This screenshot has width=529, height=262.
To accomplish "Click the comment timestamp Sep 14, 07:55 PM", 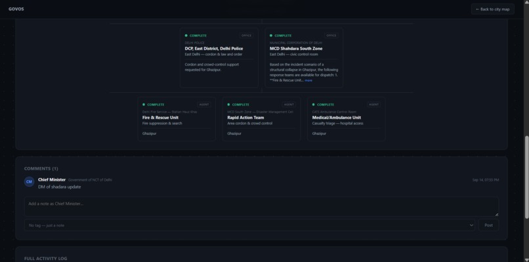I will (x=486, y=180).
